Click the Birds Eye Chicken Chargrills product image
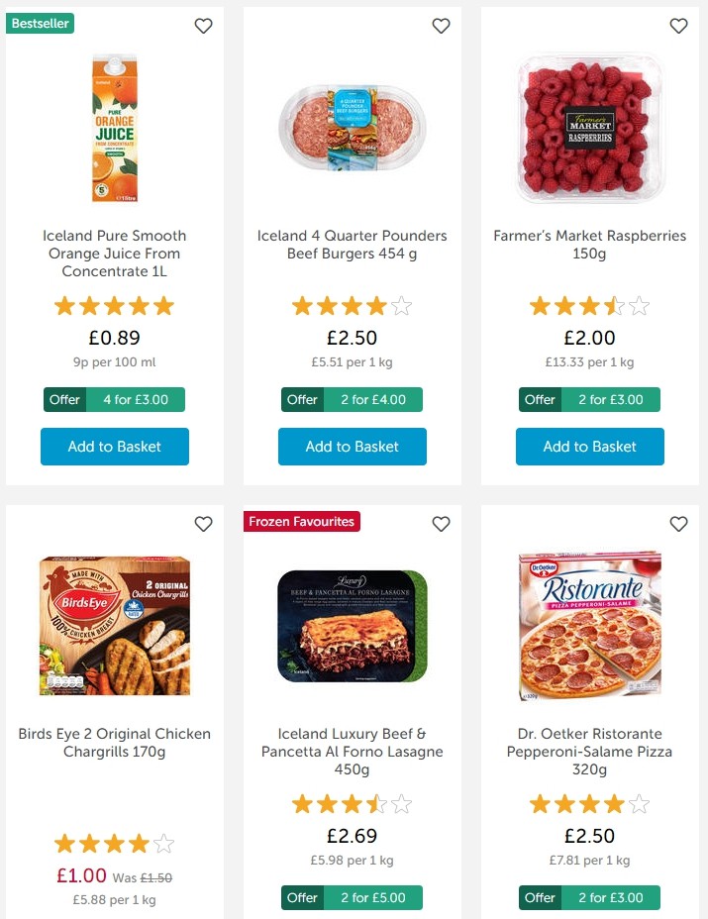Image resolution: width=708 pixels, height=919 pixels. point(114,626)
